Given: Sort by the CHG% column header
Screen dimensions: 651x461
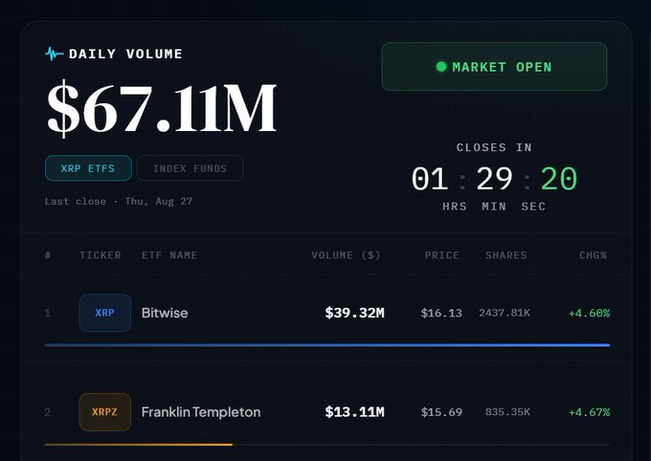Looking at the screenshot, I should (x=593, y=255).
